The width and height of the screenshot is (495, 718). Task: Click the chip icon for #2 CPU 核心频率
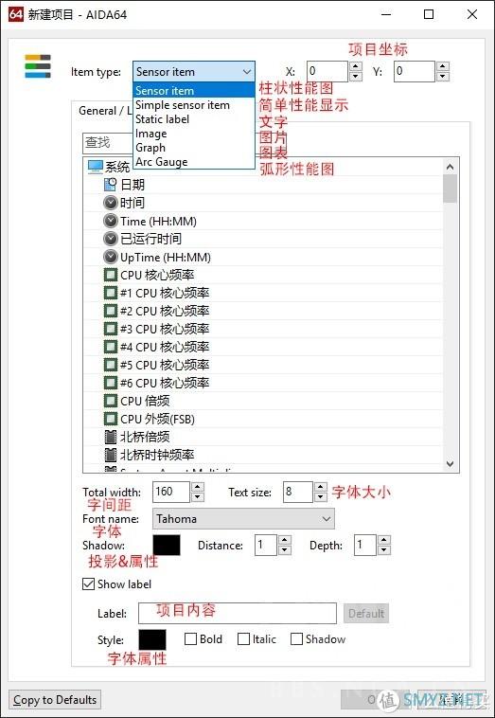click(110, 311)
